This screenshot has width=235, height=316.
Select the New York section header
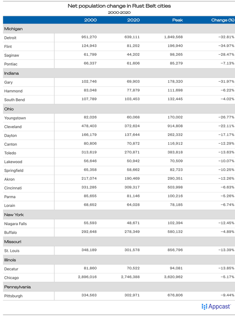coord(119,215)
